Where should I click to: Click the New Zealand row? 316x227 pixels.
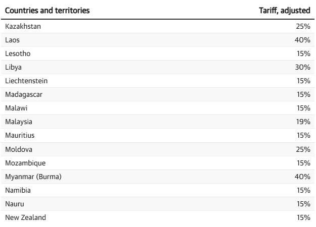pos(25,217)
